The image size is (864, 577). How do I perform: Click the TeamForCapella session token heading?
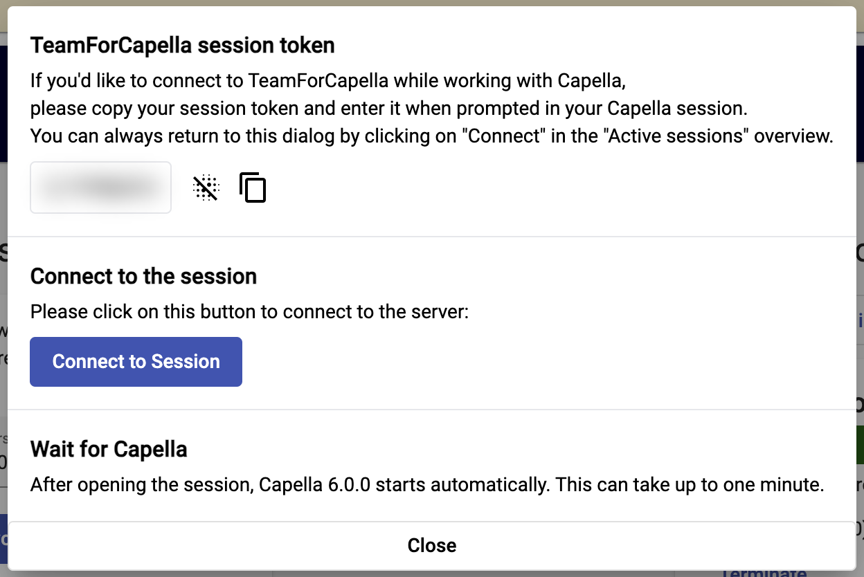183,46
